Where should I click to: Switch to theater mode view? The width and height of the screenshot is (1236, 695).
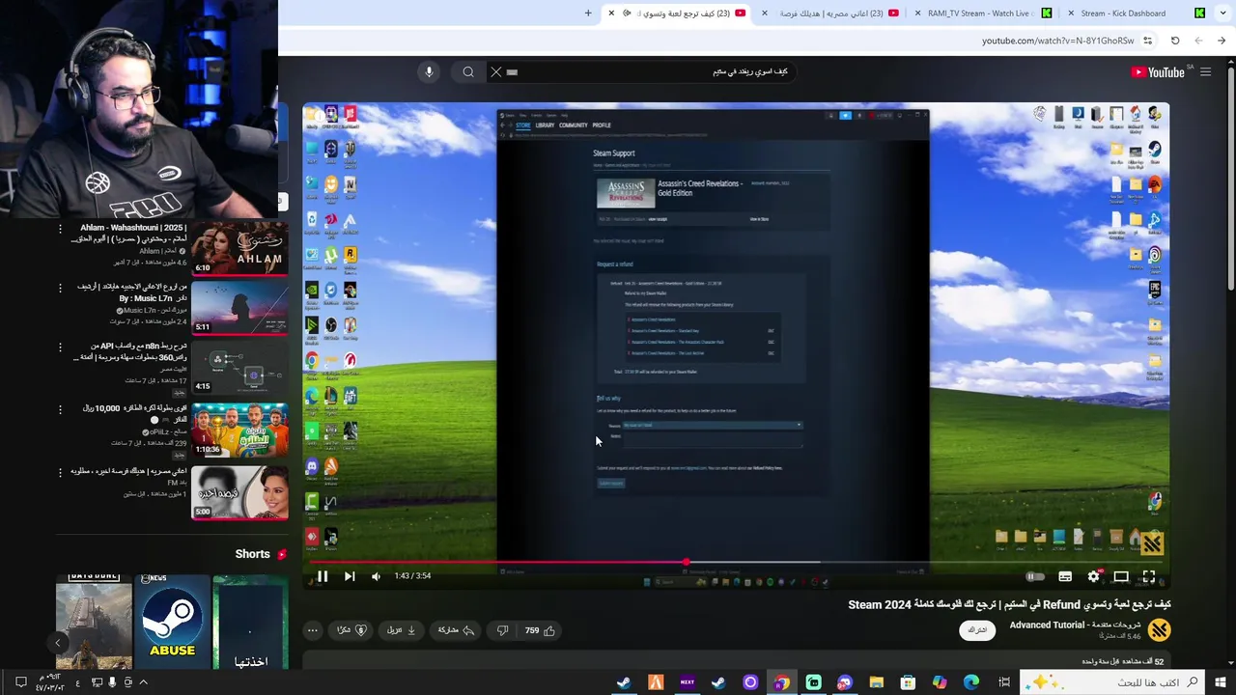coord(1121,576)
